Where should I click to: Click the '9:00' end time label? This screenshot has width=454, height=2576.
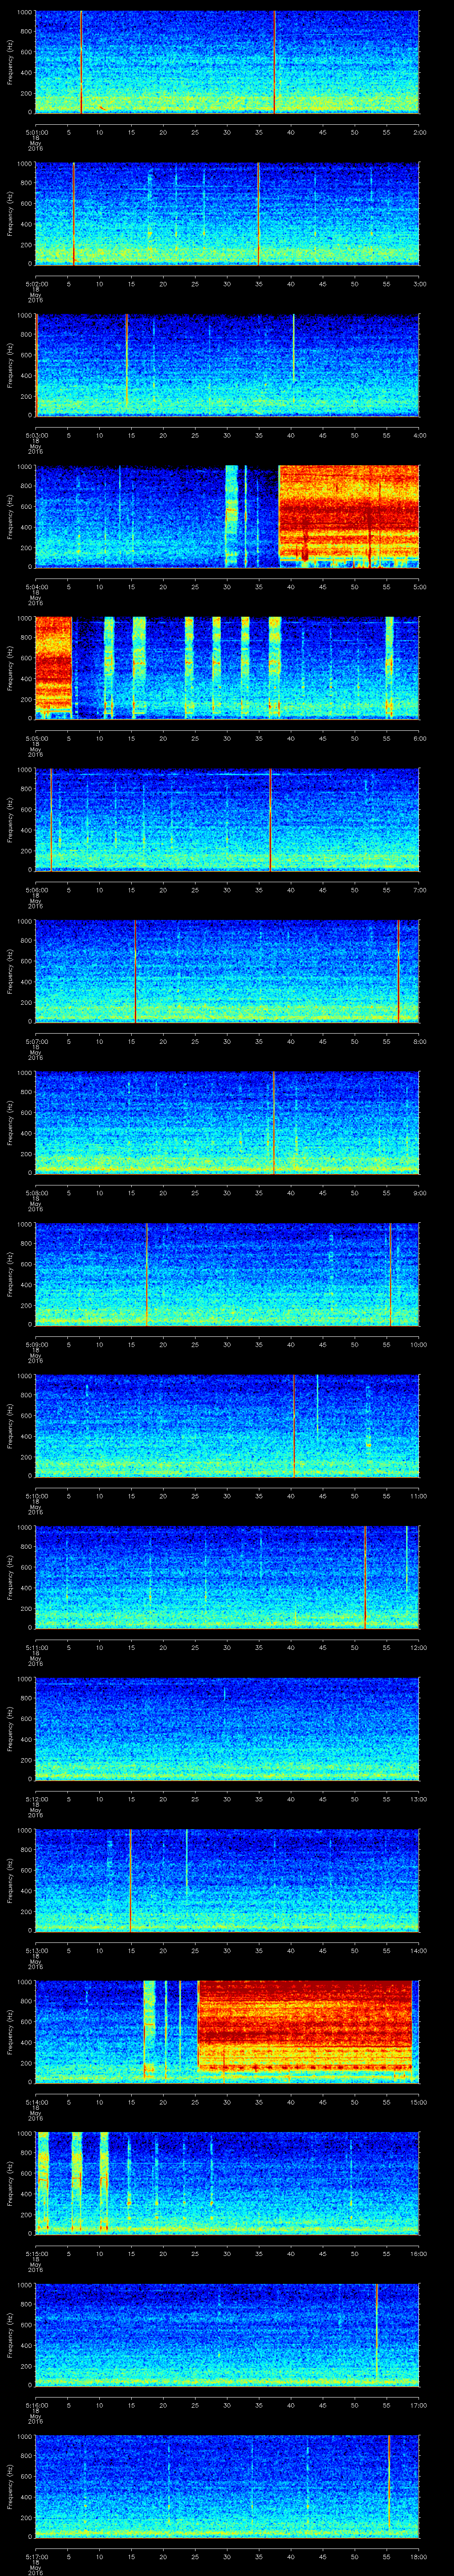tap(419, 1192)
